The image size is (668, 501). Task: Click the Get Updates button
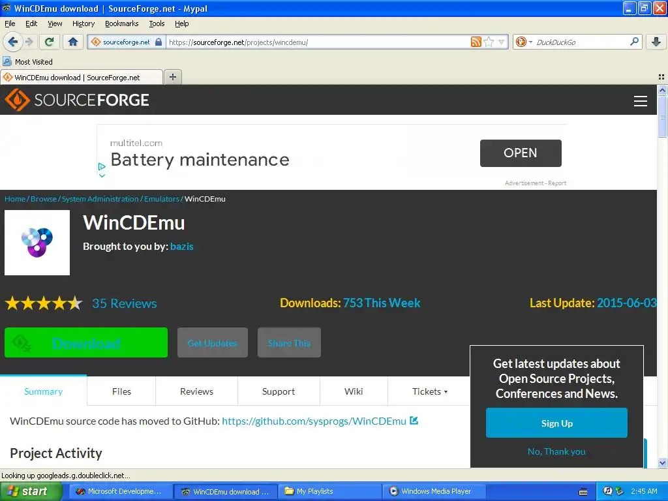[212, 342]
